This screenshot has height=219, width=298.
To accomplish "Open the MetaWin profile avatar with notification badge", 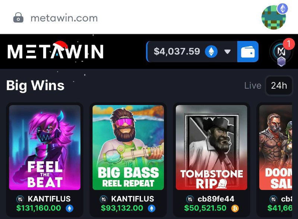I will click(x=281, y=52).
